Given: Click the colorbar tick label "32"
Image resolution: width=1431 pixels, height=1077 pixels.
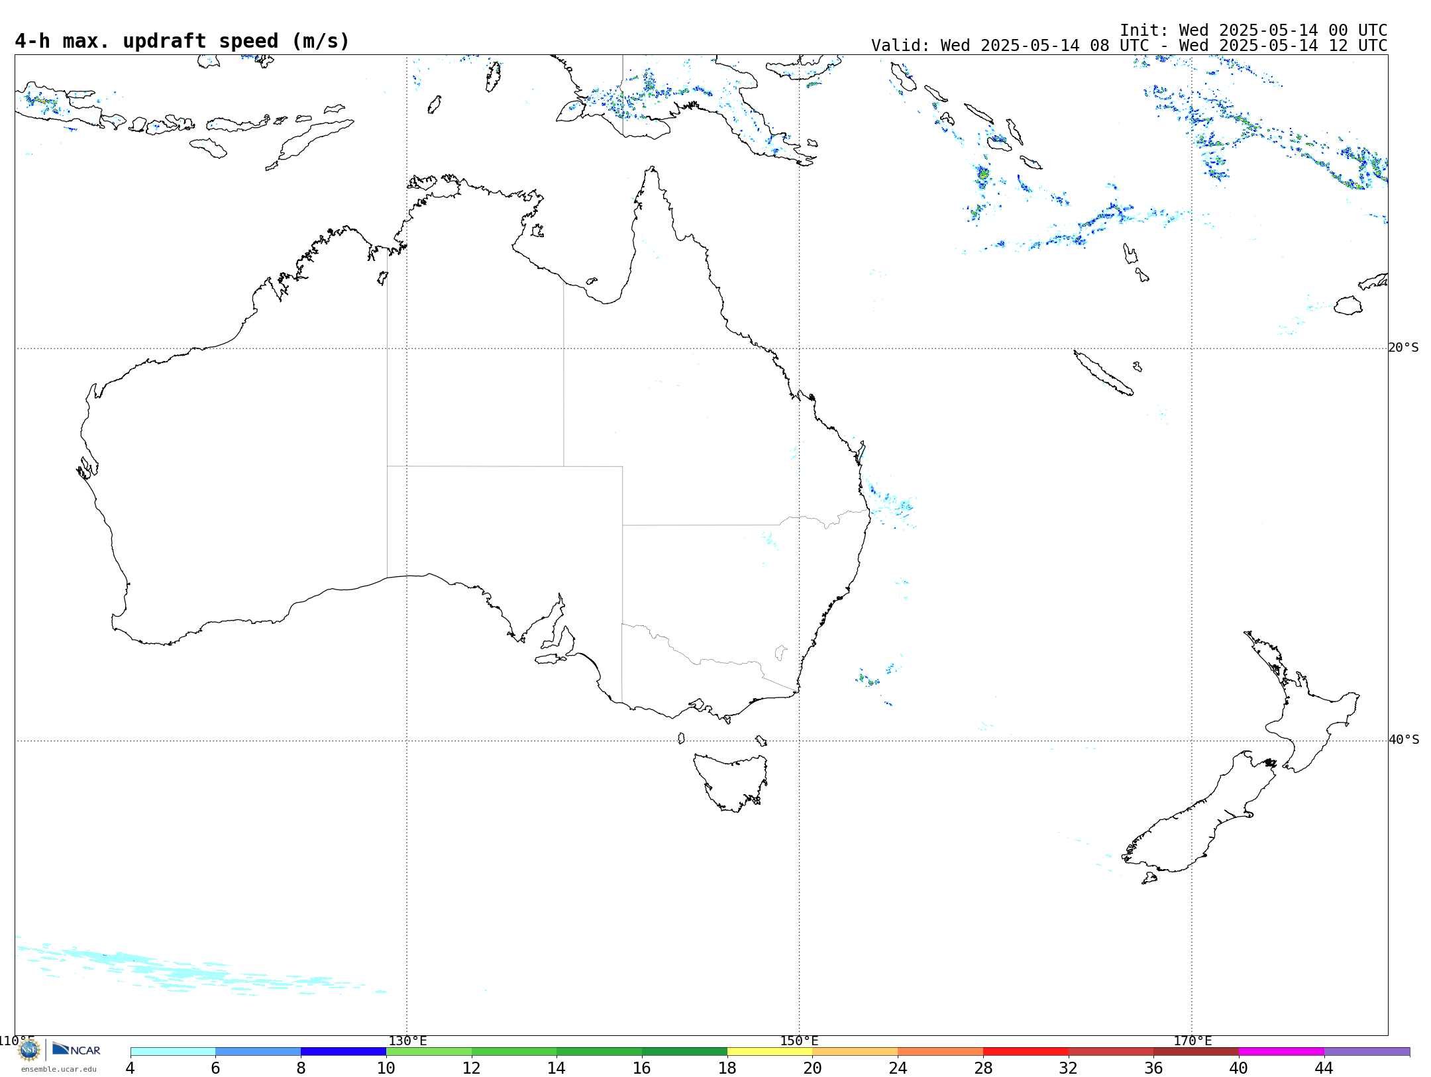Looking at the screenshot, I should pyautogui.click(x=1069, y=1068).
